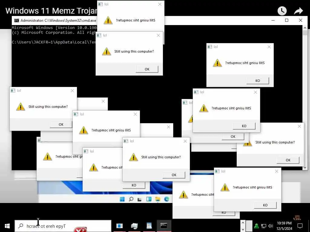Open File Explorer in the video taskbar

point(157,199)
